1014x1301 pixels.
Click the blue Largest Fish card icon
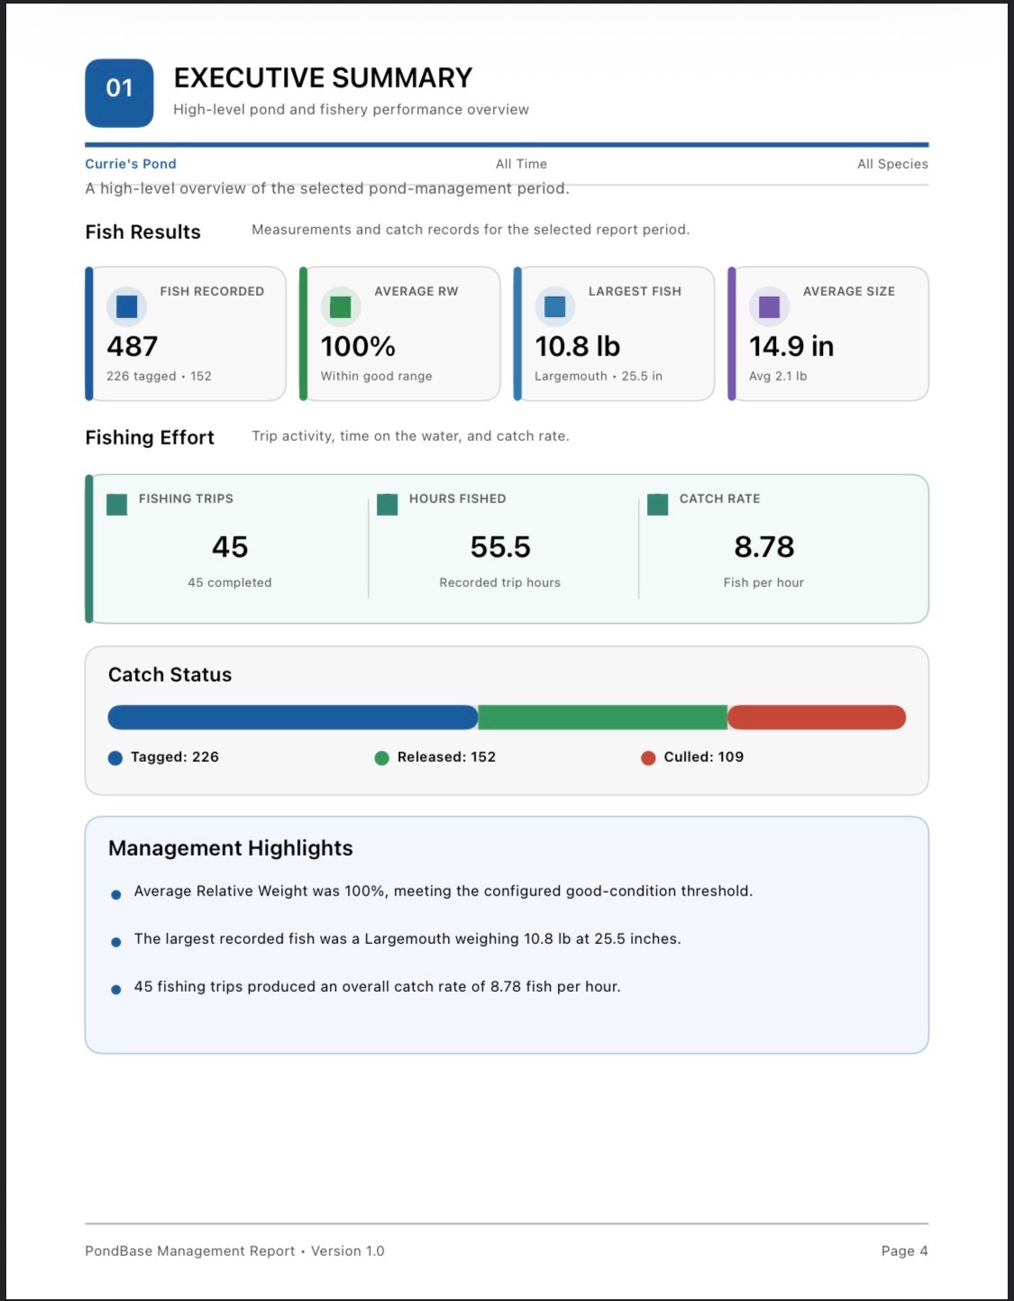point(555,307)
